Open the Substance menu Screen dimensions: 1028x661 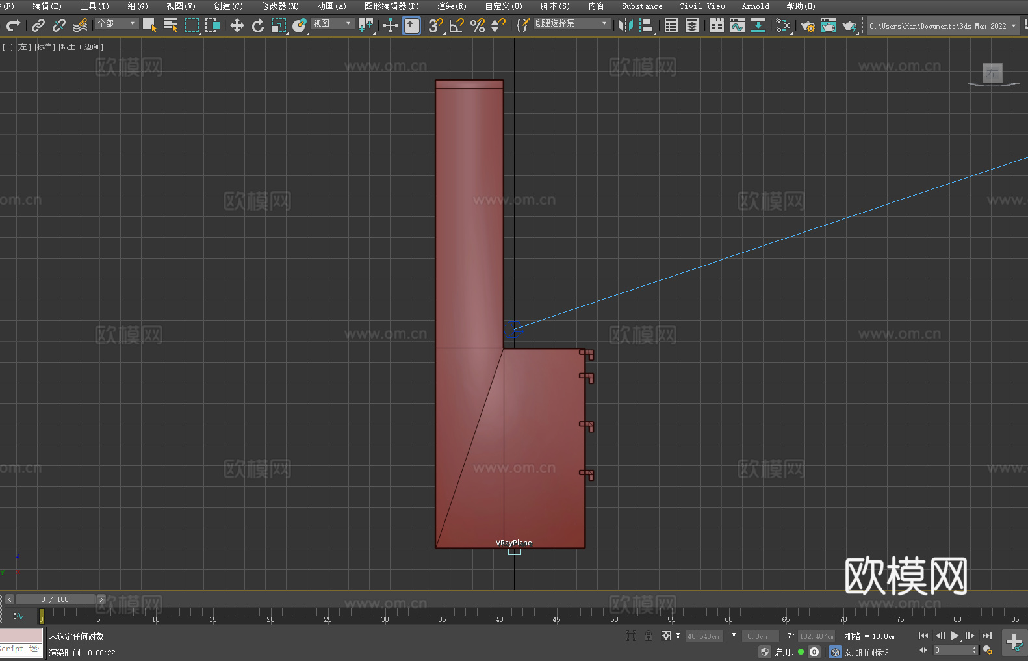642,6
